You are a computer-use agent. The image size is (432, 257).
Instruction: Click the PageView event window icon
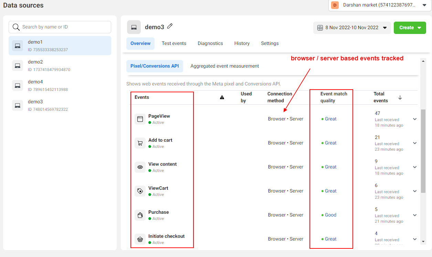coord(140,119)
